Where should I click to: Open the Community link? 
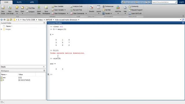coord(134,6)
